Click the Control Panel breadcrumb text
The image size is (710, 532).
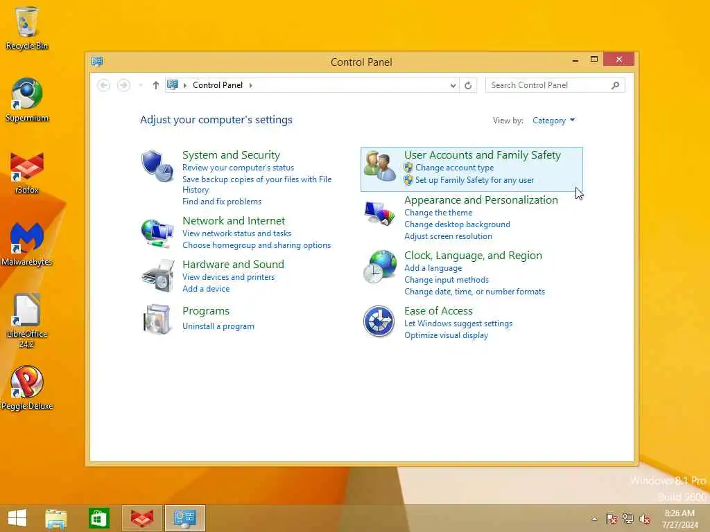pyautogui.click(x=218, y=85)
